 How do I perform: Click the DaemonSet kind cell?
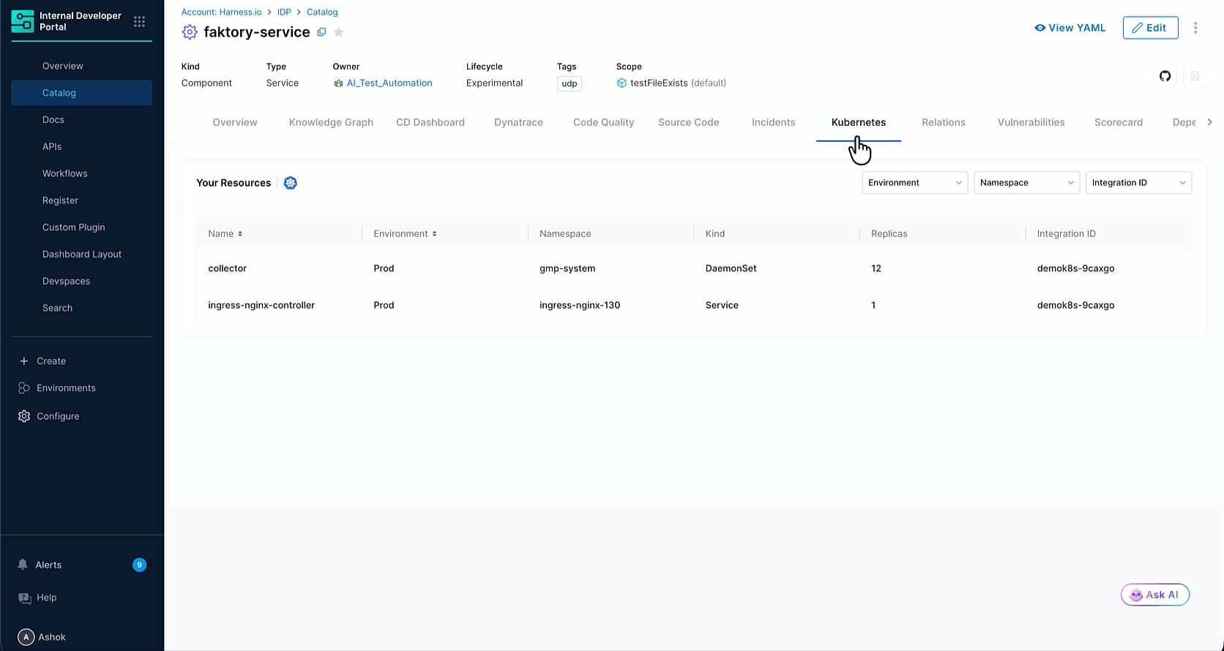(731, 268)
